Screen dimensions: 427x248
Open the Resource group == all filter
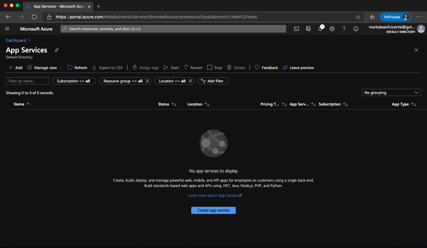tap(123, 81)
